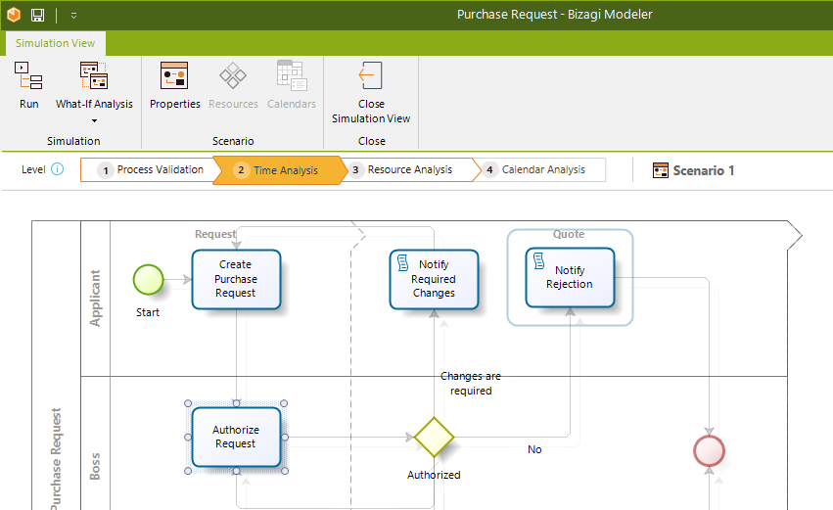This screenshot has height=510, width=833.
Task: Save the model with the floppy icon
Action: pyautogui.click(x=38, y=15)
